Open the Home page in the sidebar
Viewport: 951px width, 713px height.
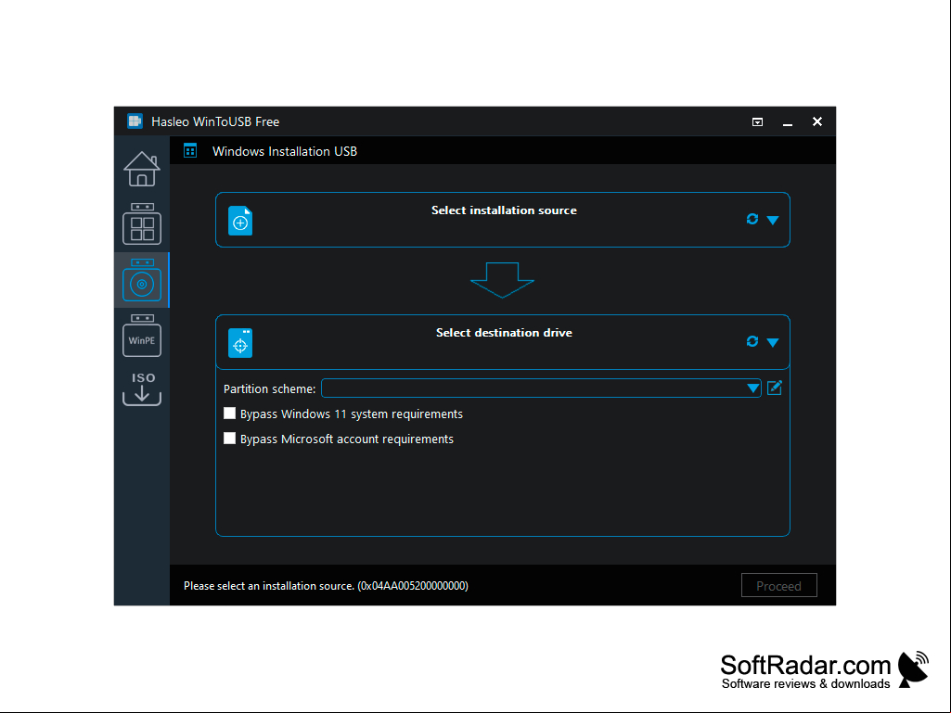[x=141, y=169]
